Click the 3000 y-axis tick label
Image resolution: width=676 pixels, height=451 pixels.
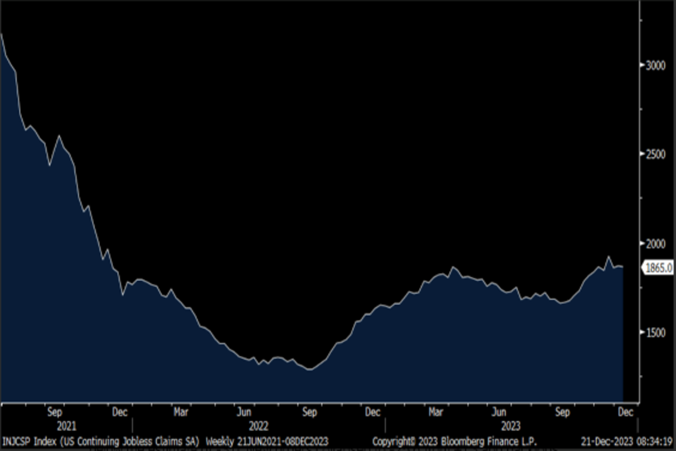[656, 65]
